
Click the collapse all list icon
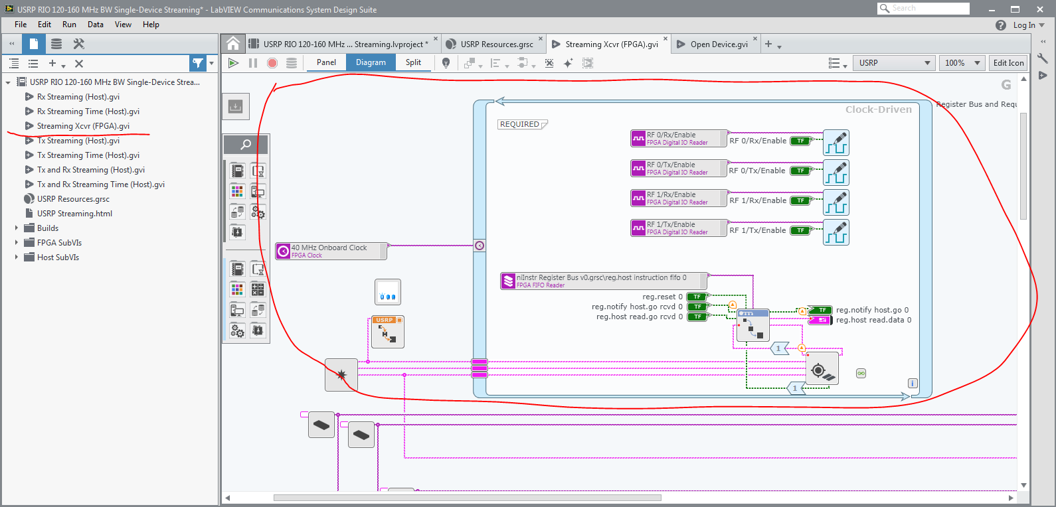[x=33, y=64]
